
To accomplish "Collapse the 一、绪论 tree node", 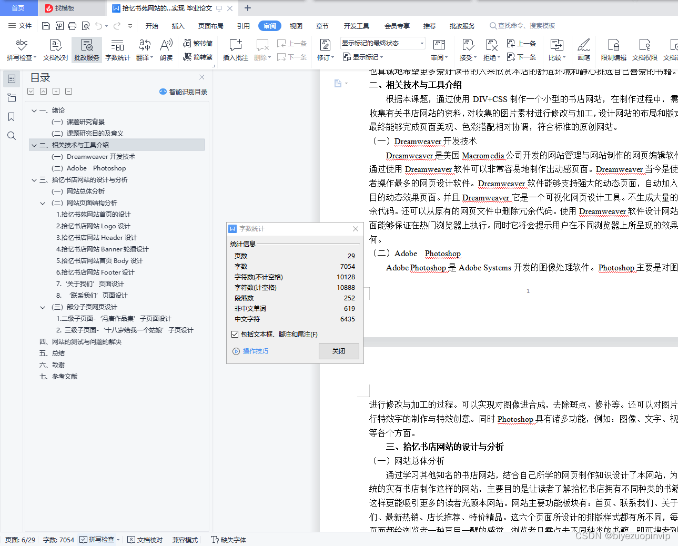I will pyautogui.click(x=34, y=110).
